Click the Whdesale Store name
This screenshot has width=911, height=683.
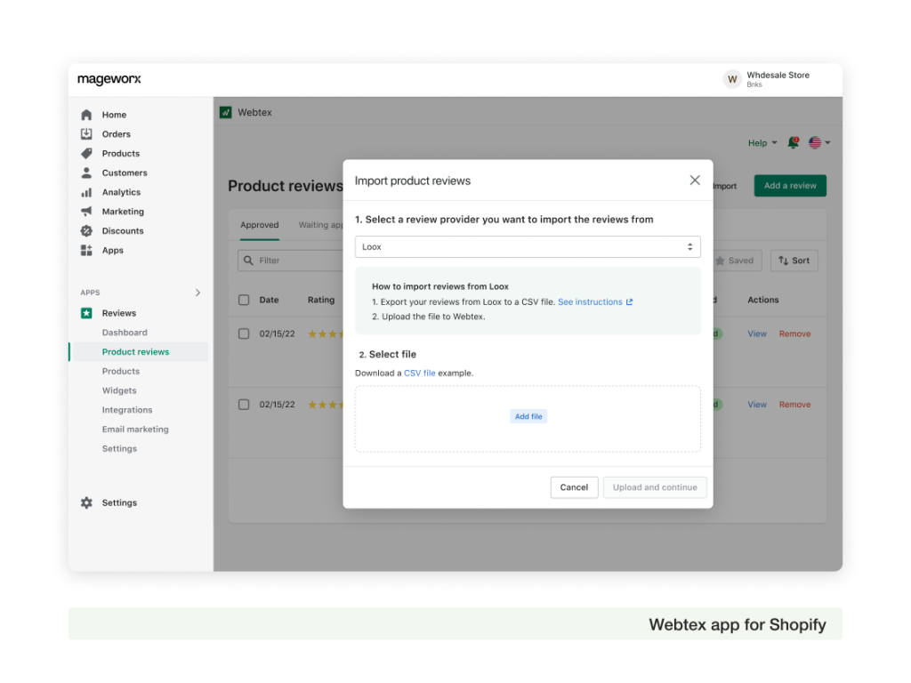click(778, 75)
